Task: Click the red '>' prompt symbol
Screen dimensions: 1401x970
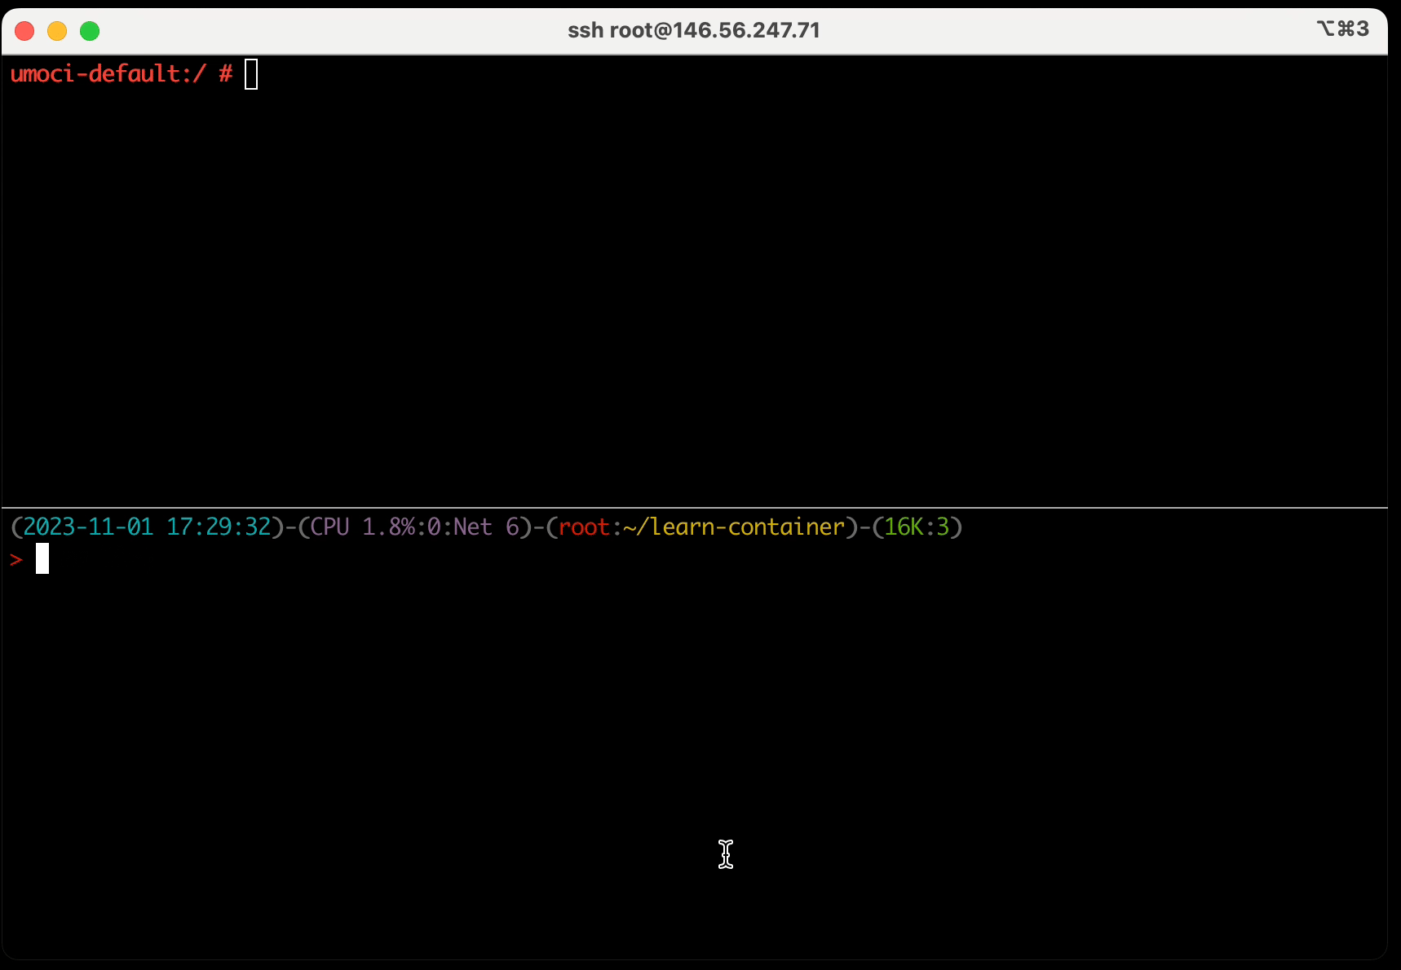Action: (x=16, y=559)
